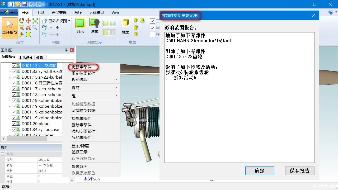This screenshot has width=338, height=190.
Task: Enable the unchecked 样 checkbox on ribbon
Action: coord(152,34)
